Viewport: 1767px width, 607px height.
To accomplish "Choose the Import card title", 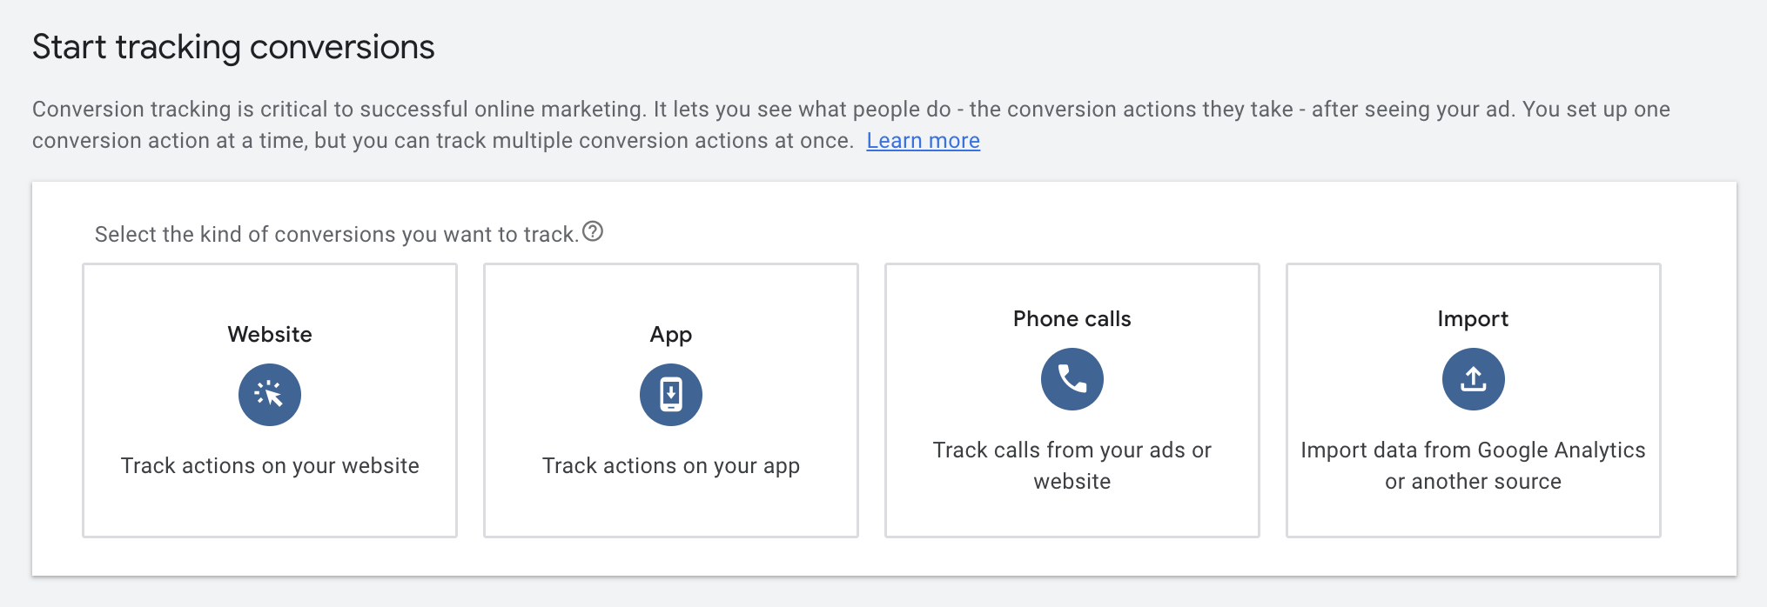I will coord(1473,319).
